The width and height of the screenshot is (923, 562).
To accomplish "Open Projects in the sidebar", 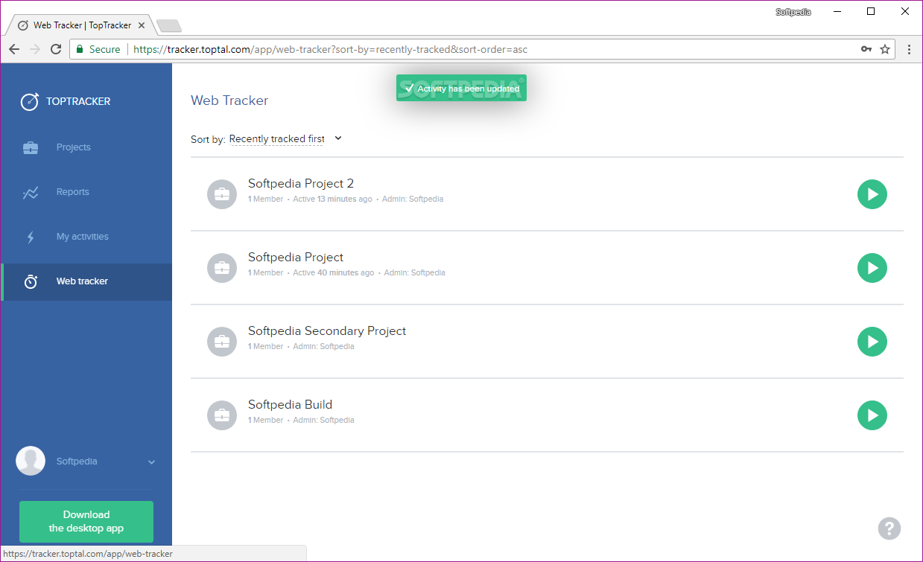I will tap(86, 147).
